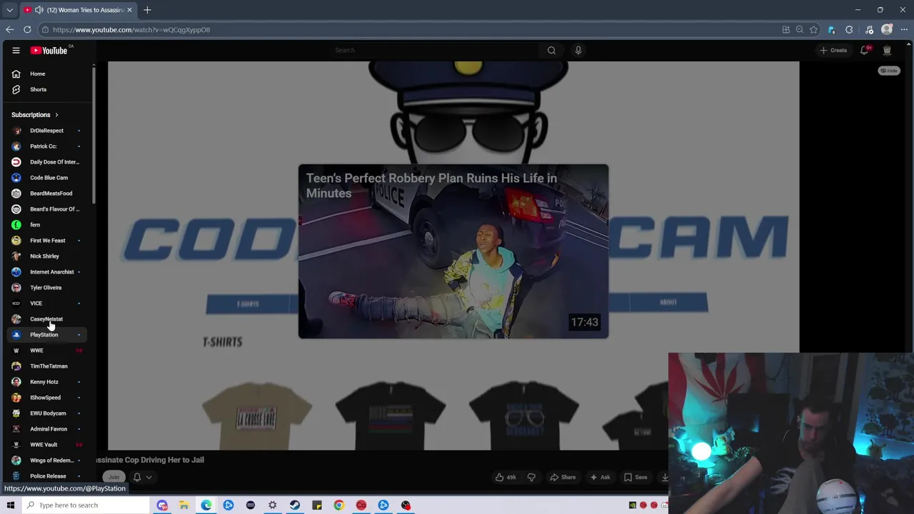This screenshot has width=914, height=514.
Task: Open the browser profile avatar
Action: [887, 29]
